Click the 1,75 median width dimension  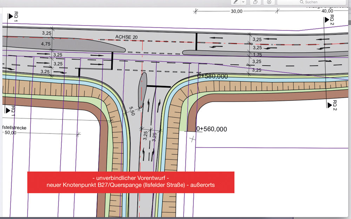[257, 55]
